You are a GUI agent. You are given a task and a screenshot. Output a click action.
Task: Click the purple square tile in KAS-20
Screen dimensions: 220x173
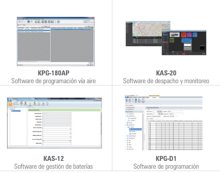pos(189,35)
